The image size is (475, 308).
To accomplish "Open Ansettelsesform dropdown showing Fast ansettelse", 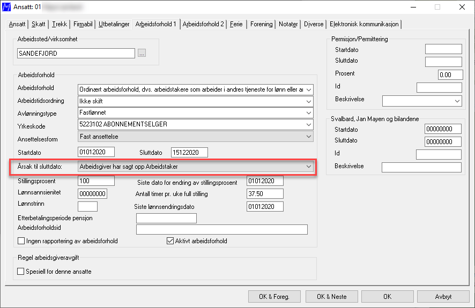I will click(x=309, y=137).
